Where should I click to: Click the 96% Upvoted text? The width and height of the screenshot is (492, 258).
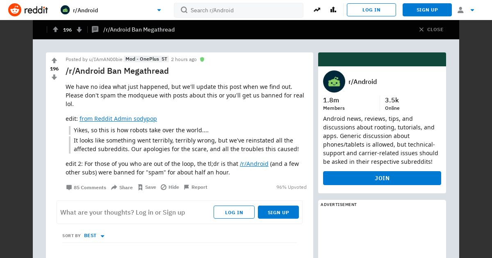[x=292, y=187]
